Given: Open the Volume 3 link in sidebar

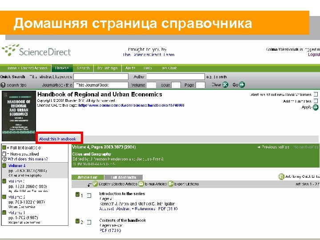Looking at the screenshot, I should point(16,181).
